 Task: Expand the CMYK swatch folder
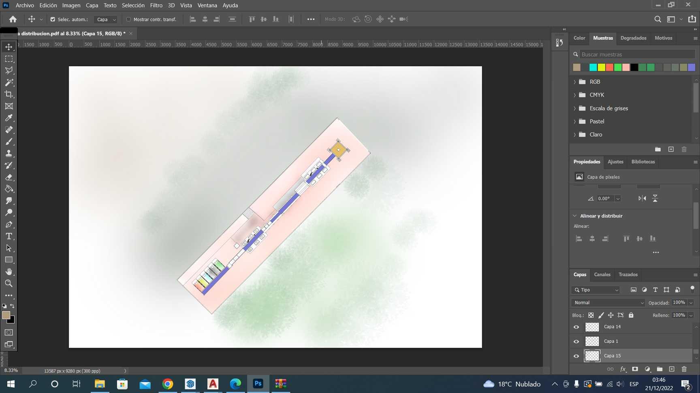(x=574, y=95)
